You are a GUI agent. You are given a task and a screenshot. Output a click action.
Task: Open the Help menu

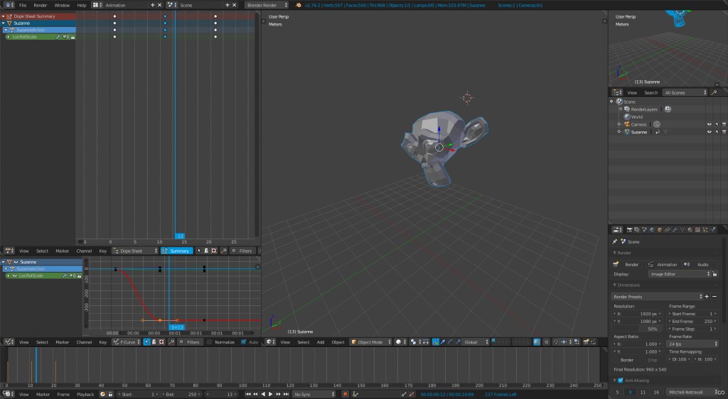click(x=82, y=5)
